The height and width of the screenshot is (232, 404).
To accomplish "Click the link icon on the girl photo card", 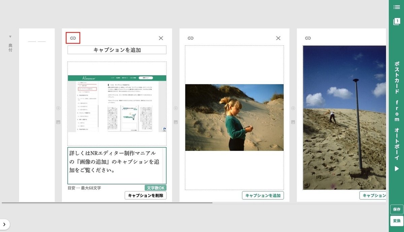I will (x=191, y=38).
